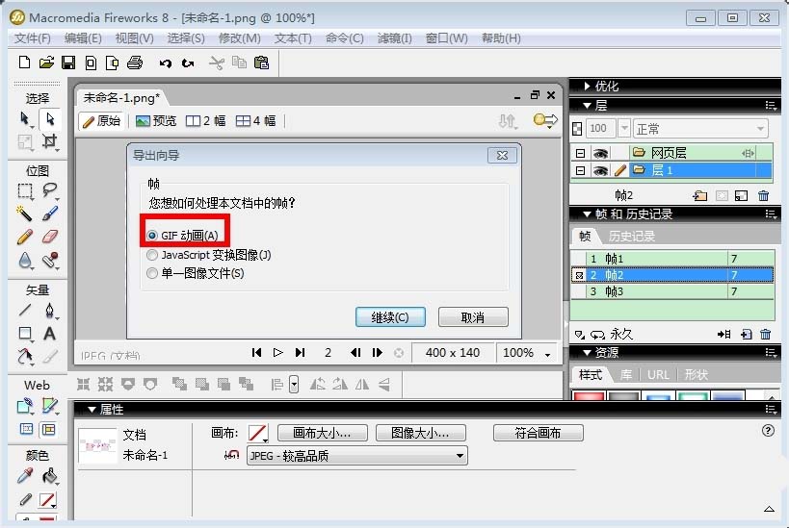This screenshot has width=789, height=528.
Task: Select the Brush tool
Action: [x=50, y=214]
